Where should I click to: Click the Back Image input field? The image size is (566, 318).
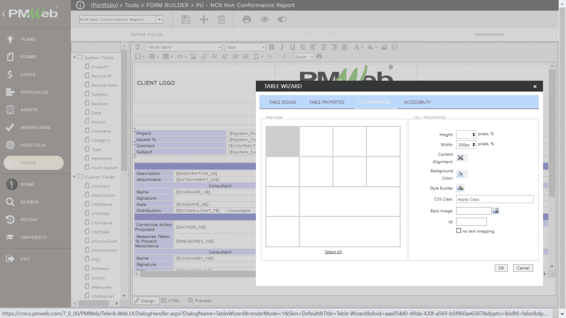pos(473,210)
